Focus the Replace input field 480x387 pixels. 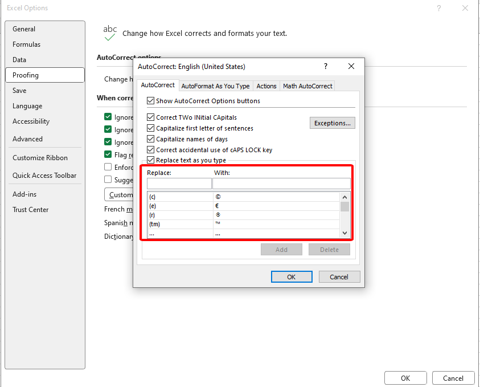(x=179, y=184)
